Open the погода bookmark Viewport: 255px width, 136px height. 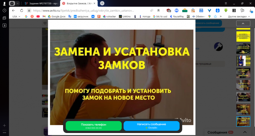[145, 16]
